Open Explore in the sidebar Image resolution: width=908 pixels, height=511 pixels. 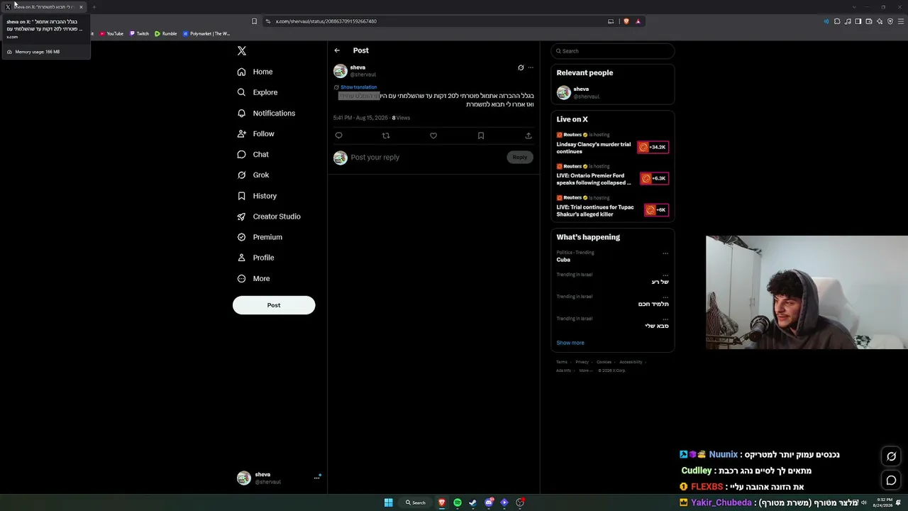[x=258, y=92]
